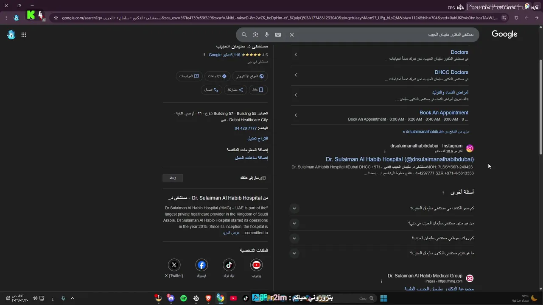Click the browser address bar URL
The width and height of the screenshot is (543, 305).
click(x=280, y=18)
